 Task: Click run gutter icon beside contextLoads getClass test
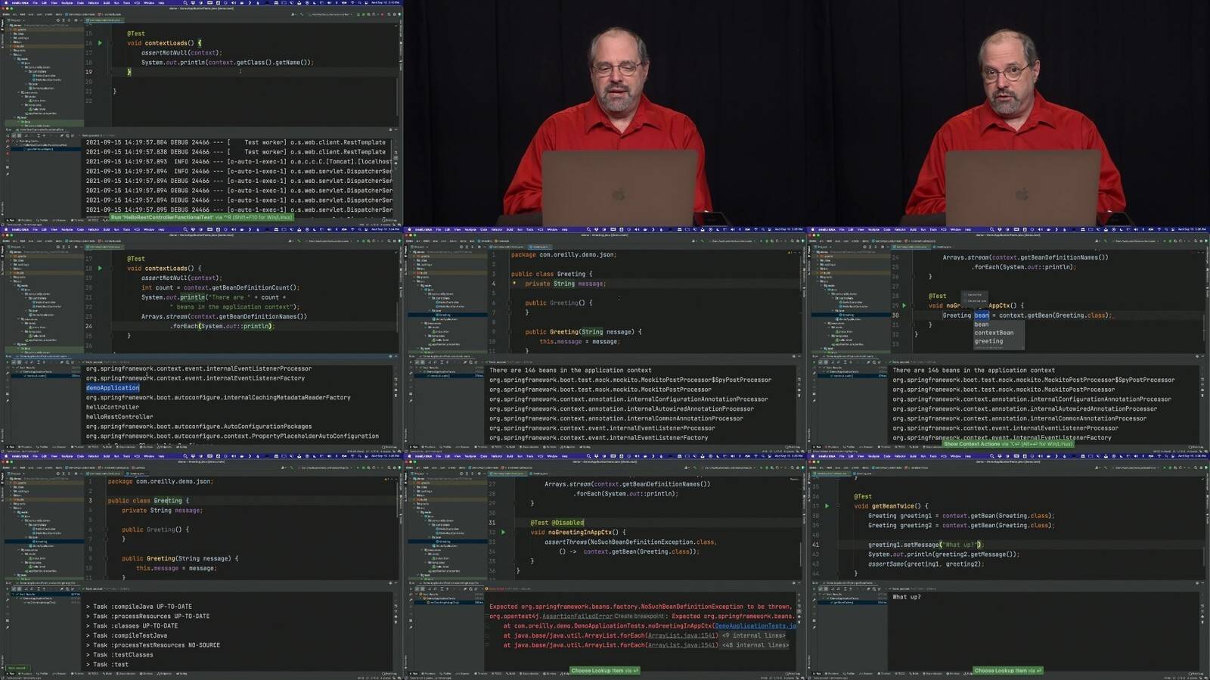click(100, 43)
